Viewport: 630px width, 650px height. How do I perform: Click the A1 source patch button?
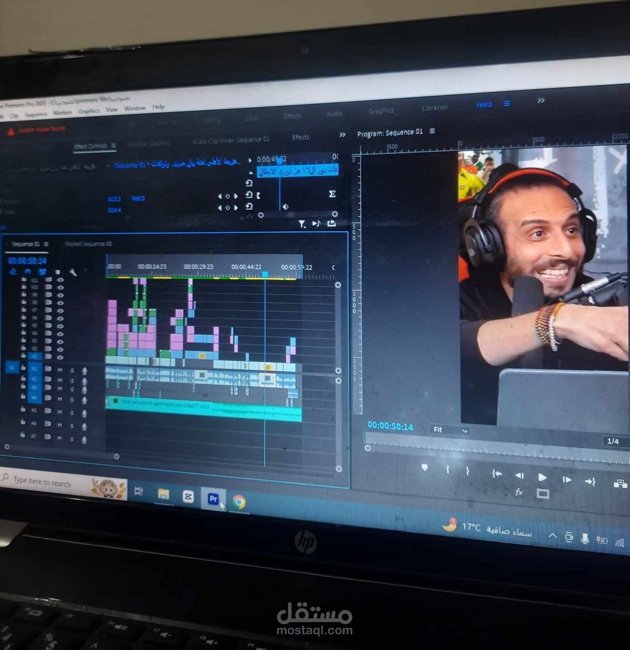pos(12,367)
